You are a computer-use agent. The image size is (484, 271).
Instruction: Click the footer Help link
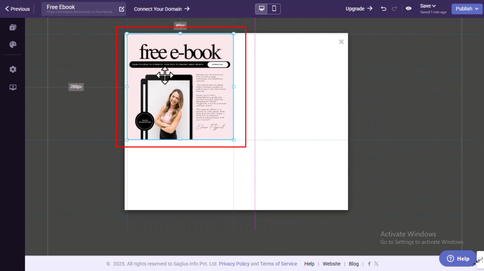pos(309,264)
